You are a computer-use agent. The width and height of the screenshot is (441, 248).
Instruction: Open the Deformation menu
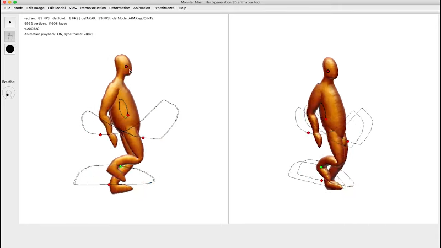tap(119, 8)
